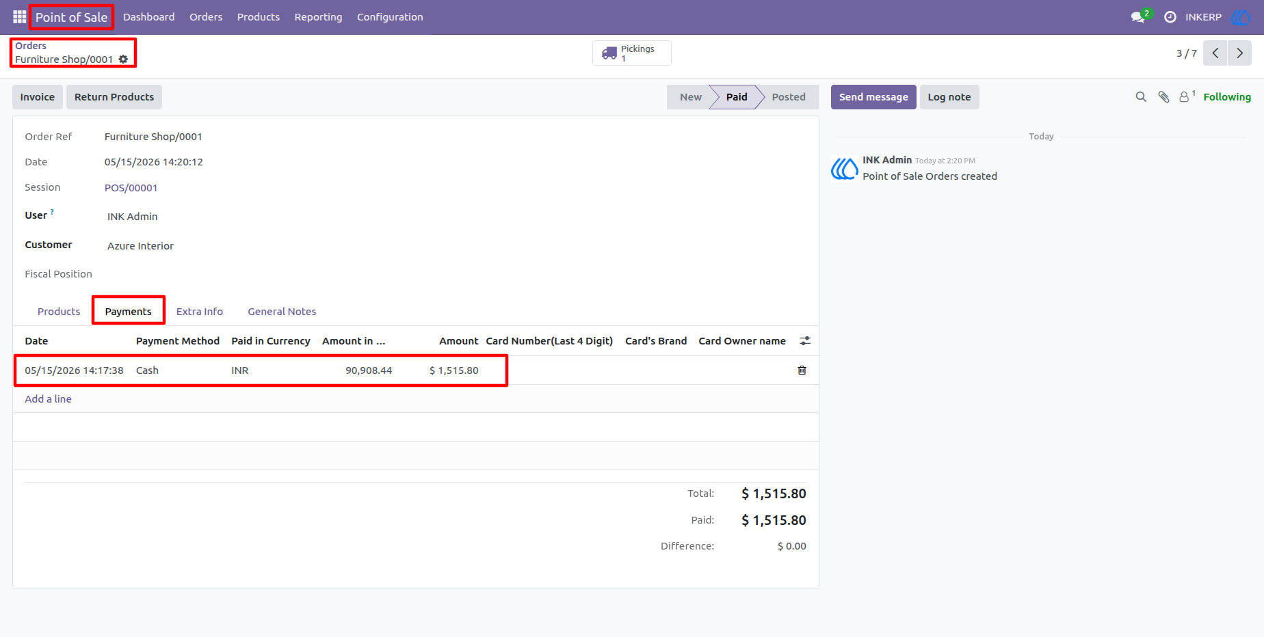Switch to the Products tab

tap(59, 312)
